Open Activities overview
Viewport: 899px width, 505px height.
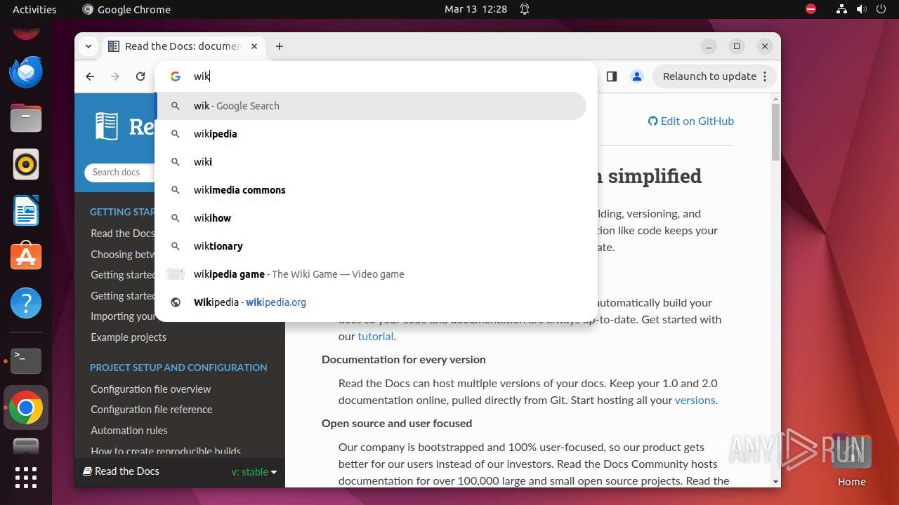pos(34,9)
